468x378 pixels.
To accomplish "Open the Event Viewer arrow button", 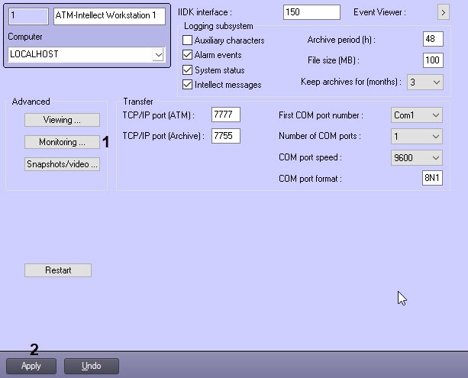I will click(x=444, y=12).
